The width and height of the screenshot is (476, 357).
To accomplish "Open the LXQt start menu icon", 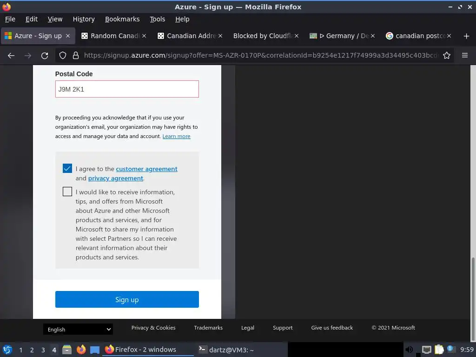I will 7,350.
